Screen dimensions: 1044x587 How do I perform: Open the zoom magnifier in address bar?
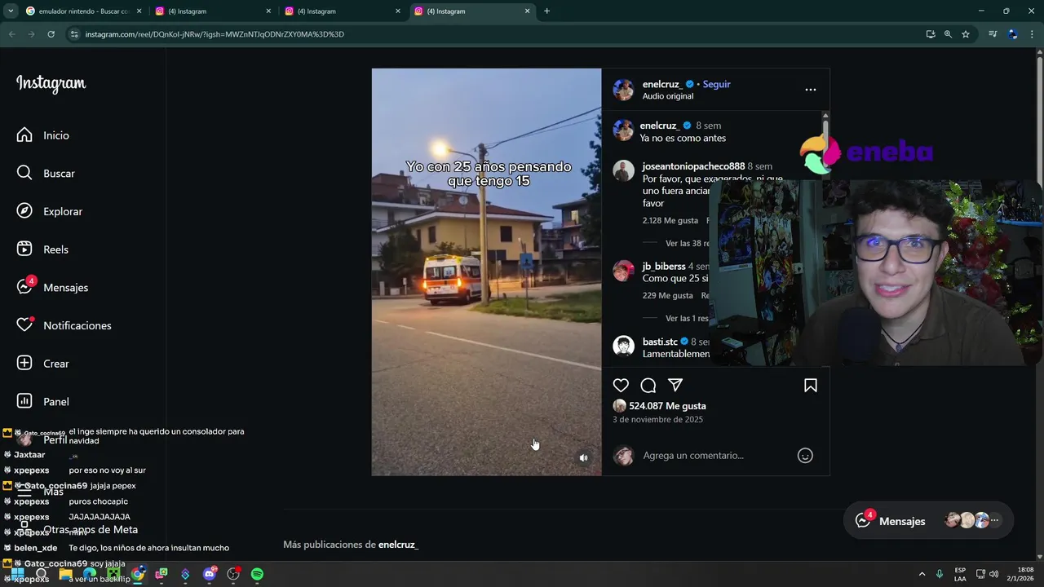coord(948,34)
